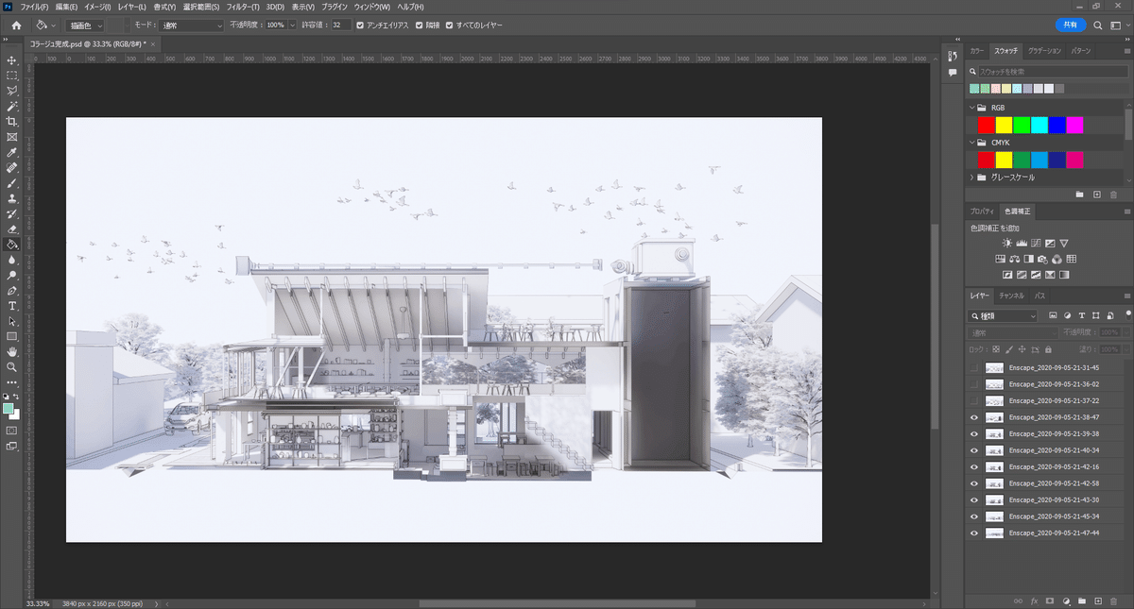
Task: Expand the グレースケール swatch group
Action: click(x=972, y=178)
